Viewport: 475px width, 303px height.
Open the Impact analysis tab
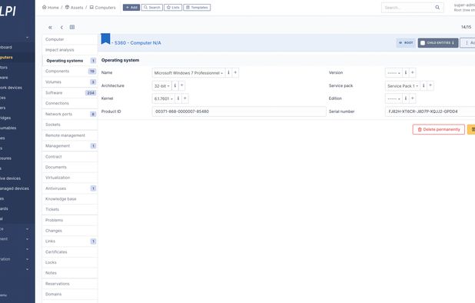pyautogui.click(x=70, y=50)
